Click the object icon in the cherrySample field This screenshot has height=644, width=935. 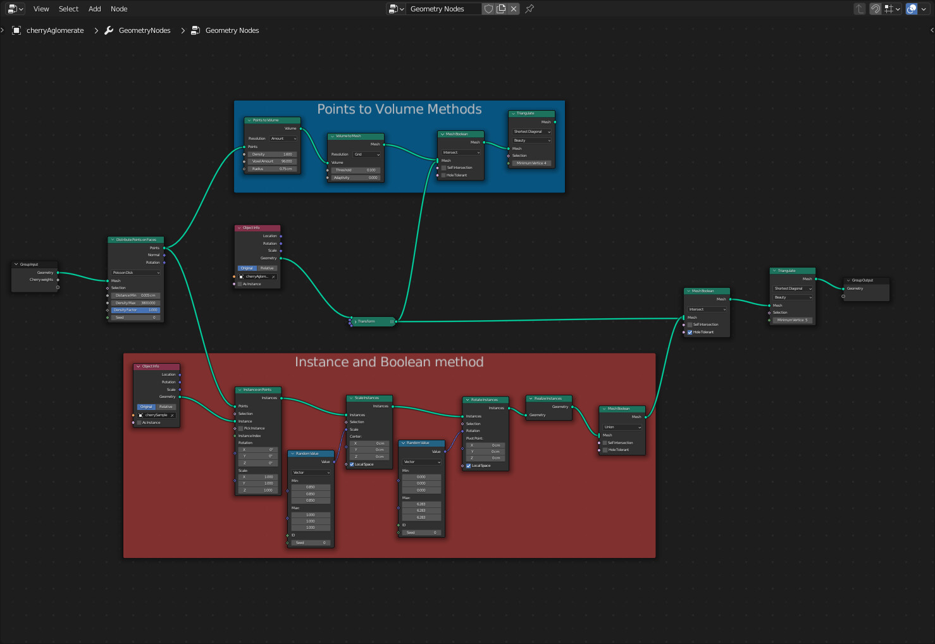click(140, 415)
